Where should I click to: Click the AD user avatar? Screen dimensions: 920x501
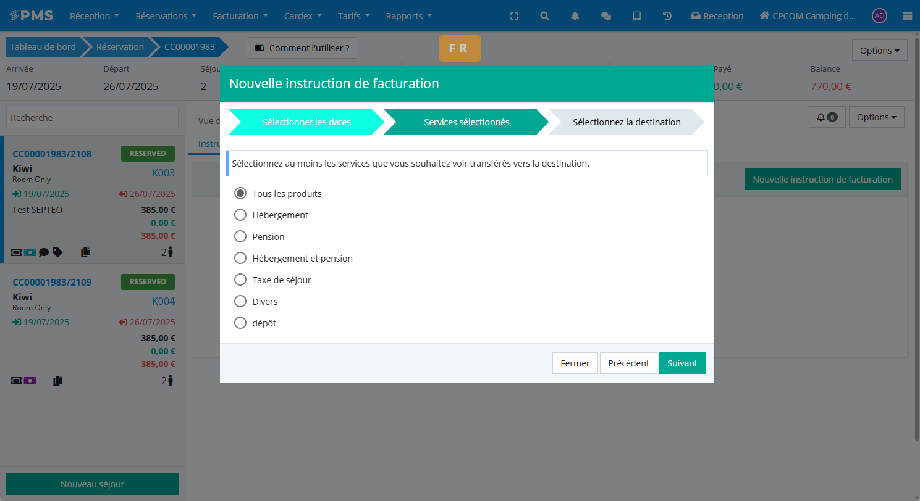pos(879,16)
